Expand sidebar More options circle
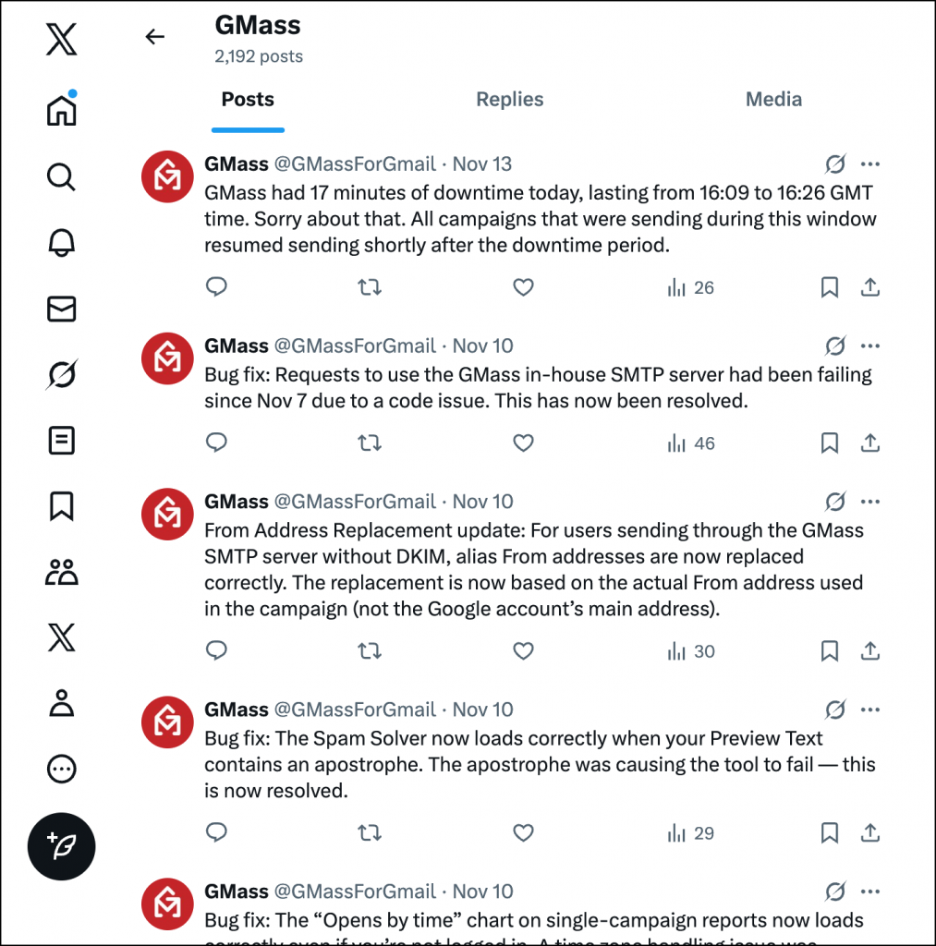This screenshot has width=936, height=946. pyautogui.click(x=61, y=769)
